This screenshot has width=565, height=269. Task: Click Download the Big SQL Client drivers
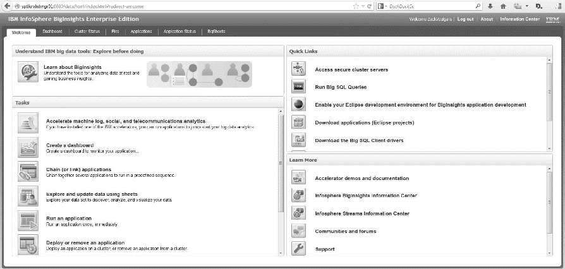(x=359, y=140)
